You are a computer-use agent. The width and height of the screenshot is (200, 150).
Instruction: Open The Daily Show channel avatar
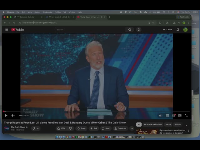coord(7,128)
